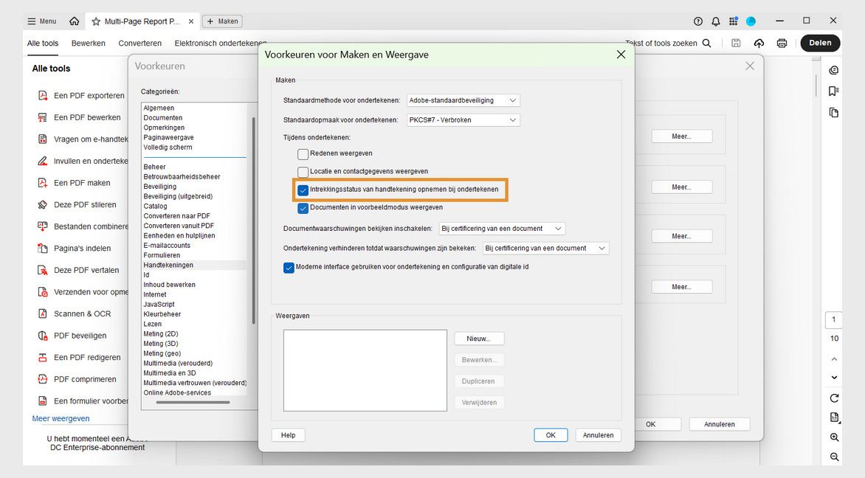The width and height of the screenshot is (865, 478).
Task: Open the Menu hamburger icon
Action: [32, 21]
